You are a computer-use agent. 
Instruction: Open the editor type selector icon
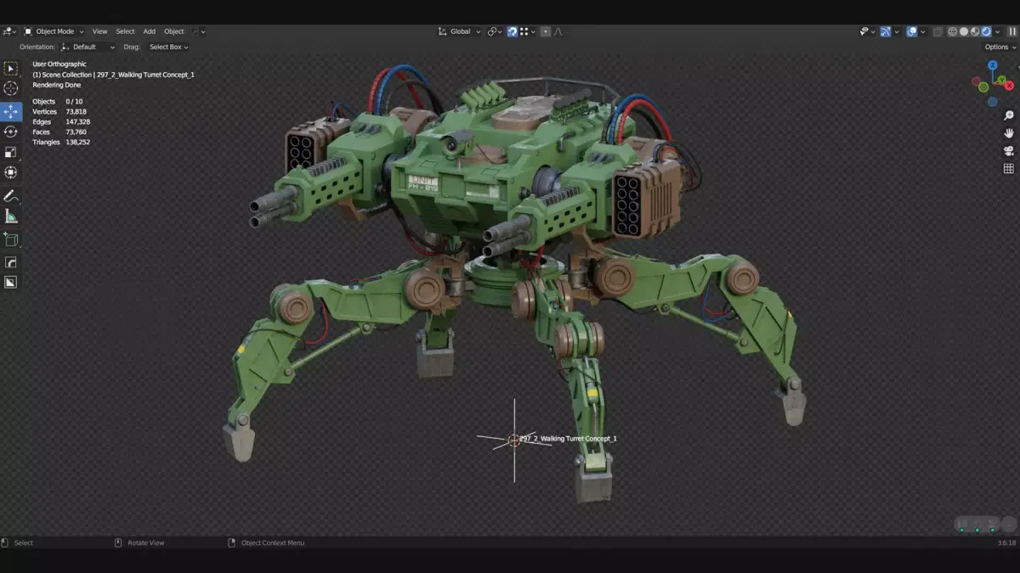[x=9, y=31]
